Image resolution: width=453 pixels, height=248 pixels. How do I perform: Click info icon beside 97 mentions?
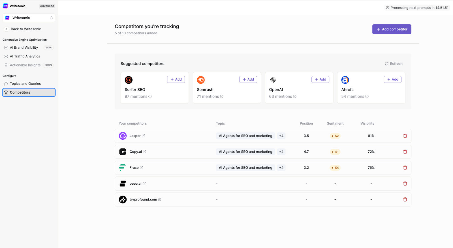click(150, 96)
